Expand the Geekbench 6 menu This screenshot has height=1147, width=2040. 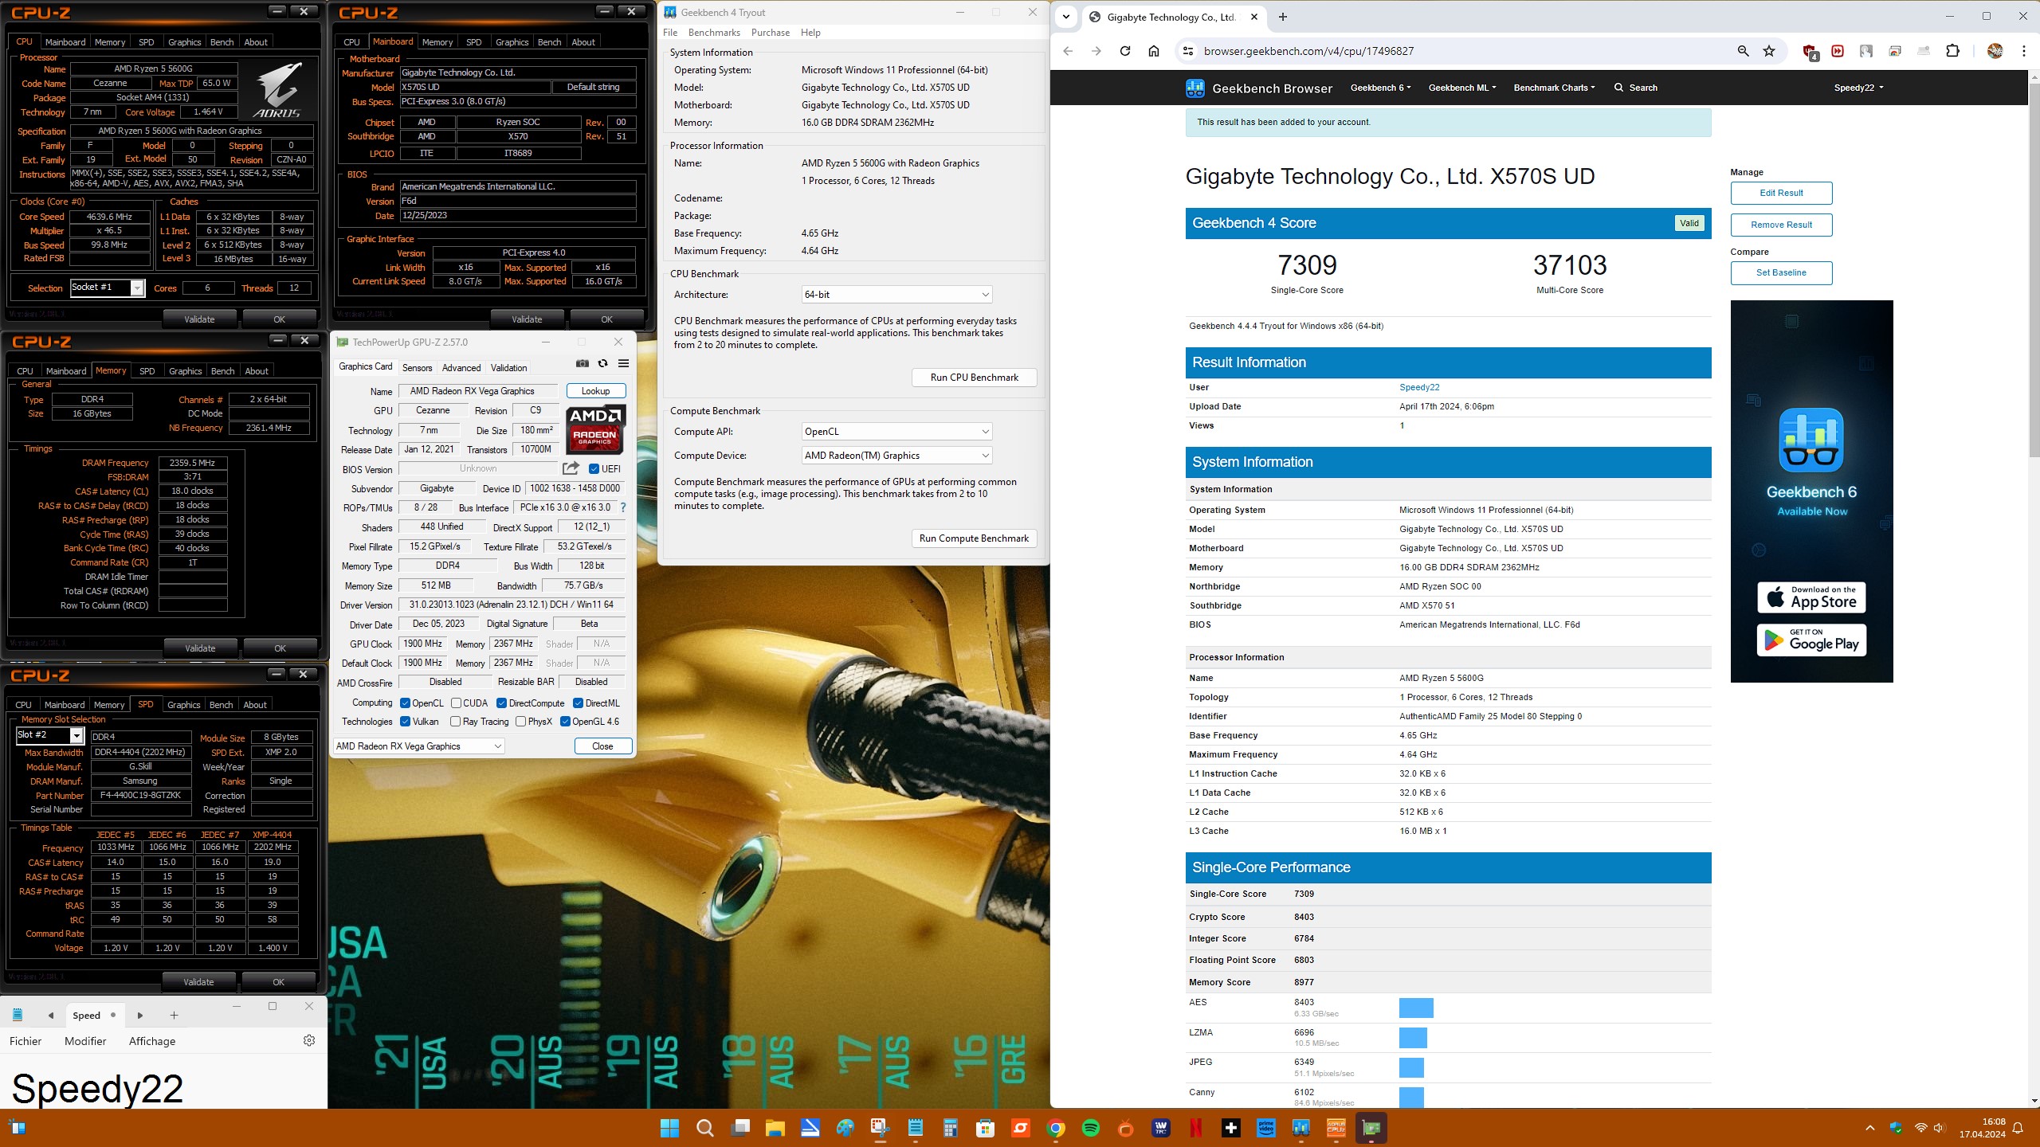[1380, 88]
